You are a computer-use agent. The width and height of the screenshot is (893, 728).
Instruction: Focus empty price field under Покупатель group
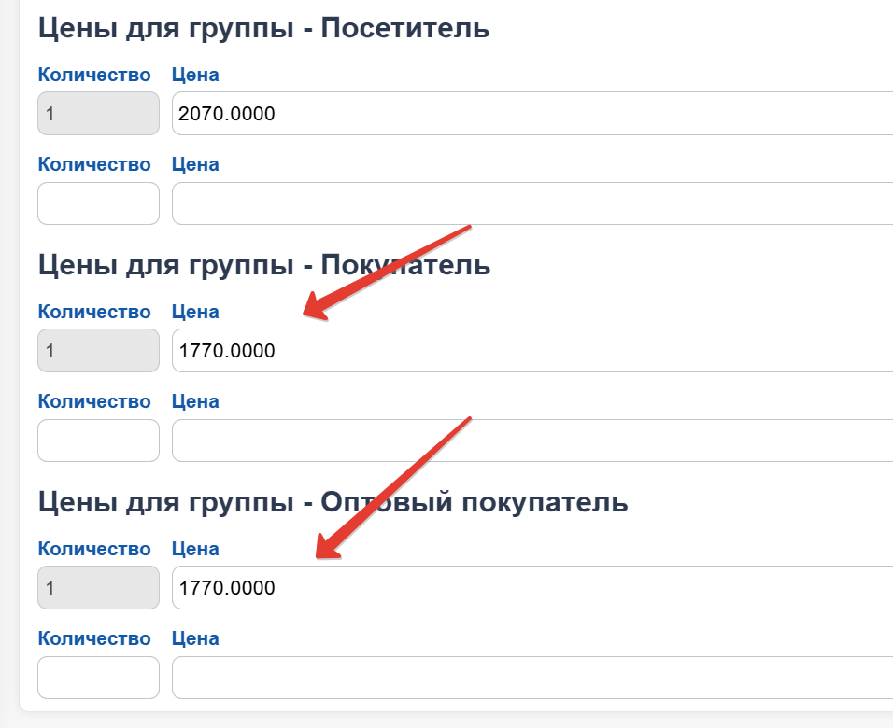point(532,440)
